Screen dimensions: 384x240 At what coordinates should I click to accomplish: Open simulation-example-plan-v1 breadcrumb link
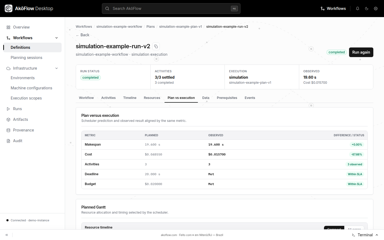[x=181, y=27]
